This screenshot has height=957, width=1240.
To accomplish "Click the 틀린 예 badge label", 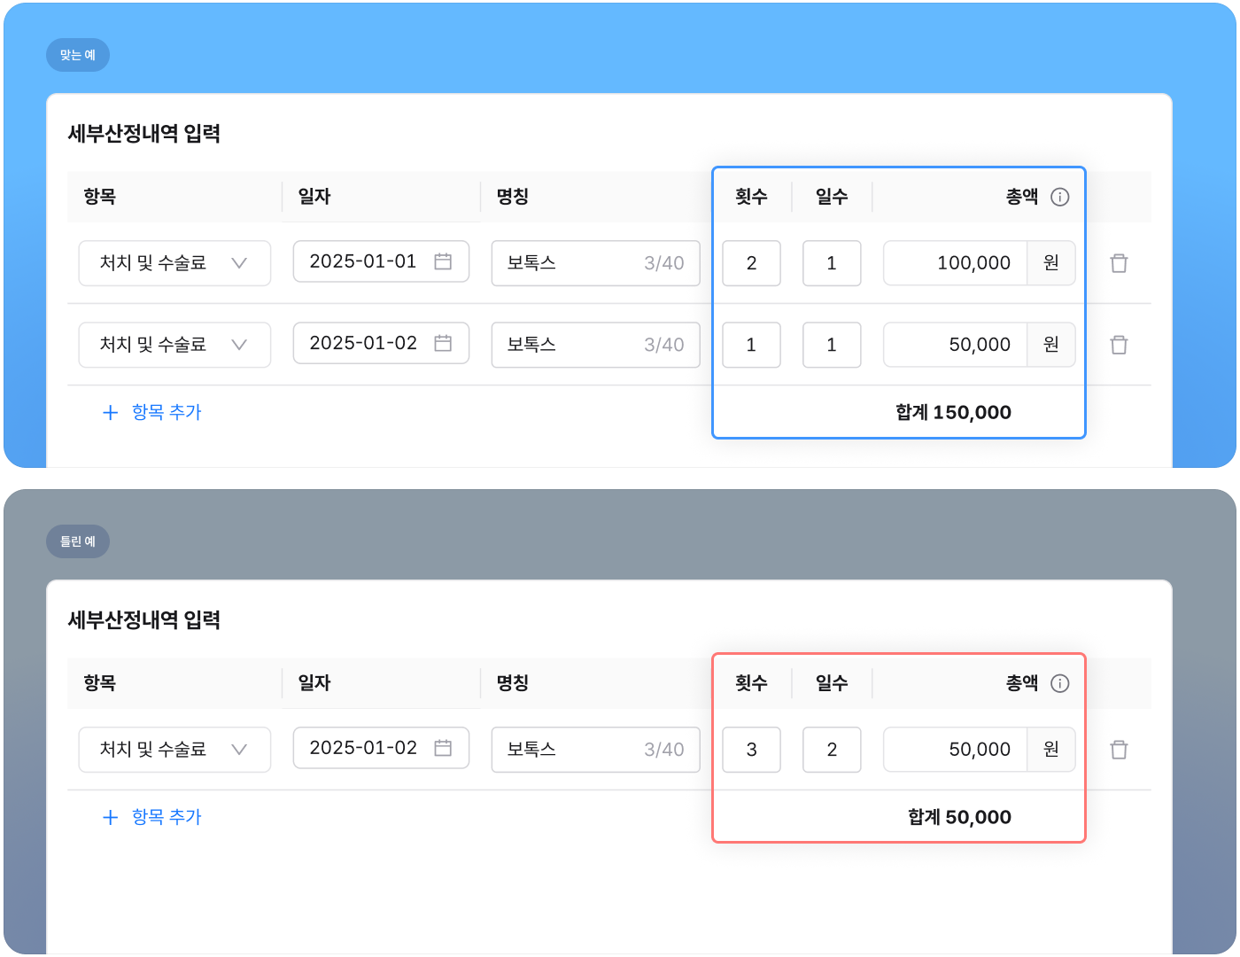I will 78,541.
